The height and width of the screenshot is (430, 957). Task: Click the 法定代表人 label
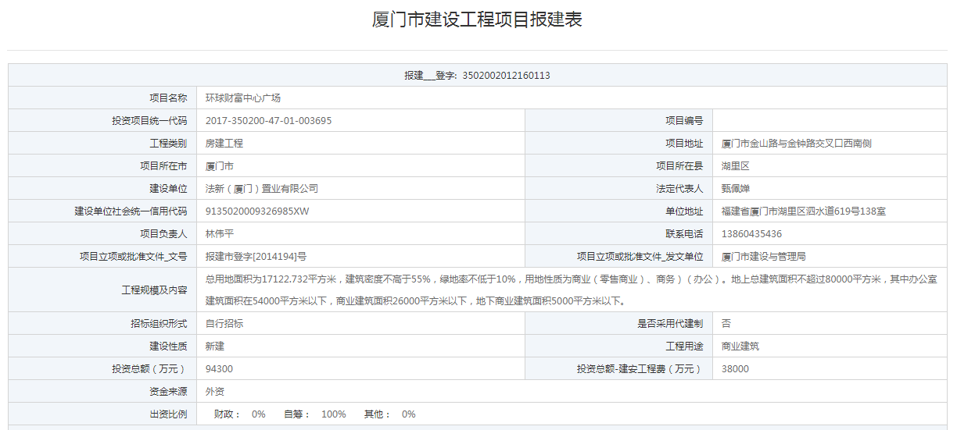point(679,189)
